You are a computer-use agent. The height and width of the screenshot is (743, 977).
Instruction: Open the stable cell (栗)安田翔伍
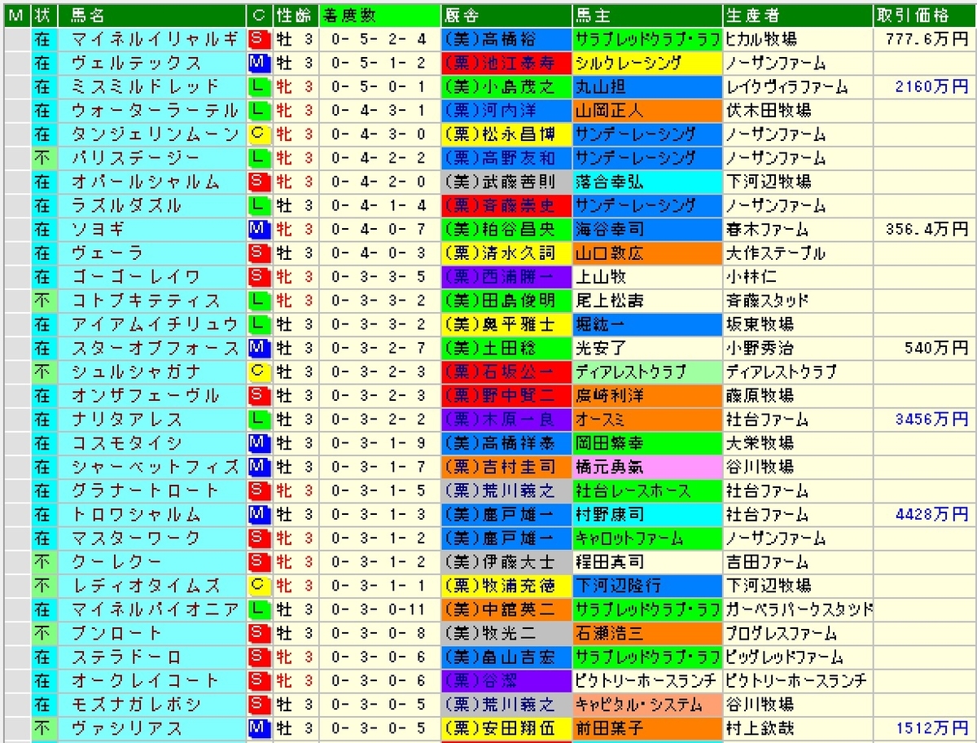pyautogui.click(x=506, y=728)
